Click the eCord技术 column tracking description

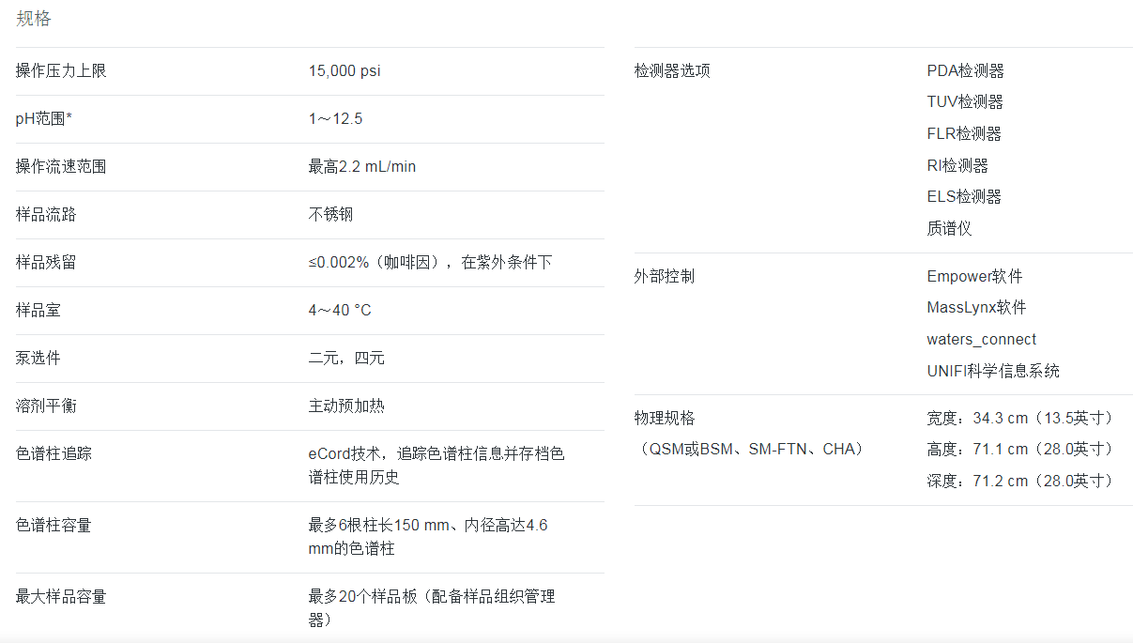click(x=436, y=465)
